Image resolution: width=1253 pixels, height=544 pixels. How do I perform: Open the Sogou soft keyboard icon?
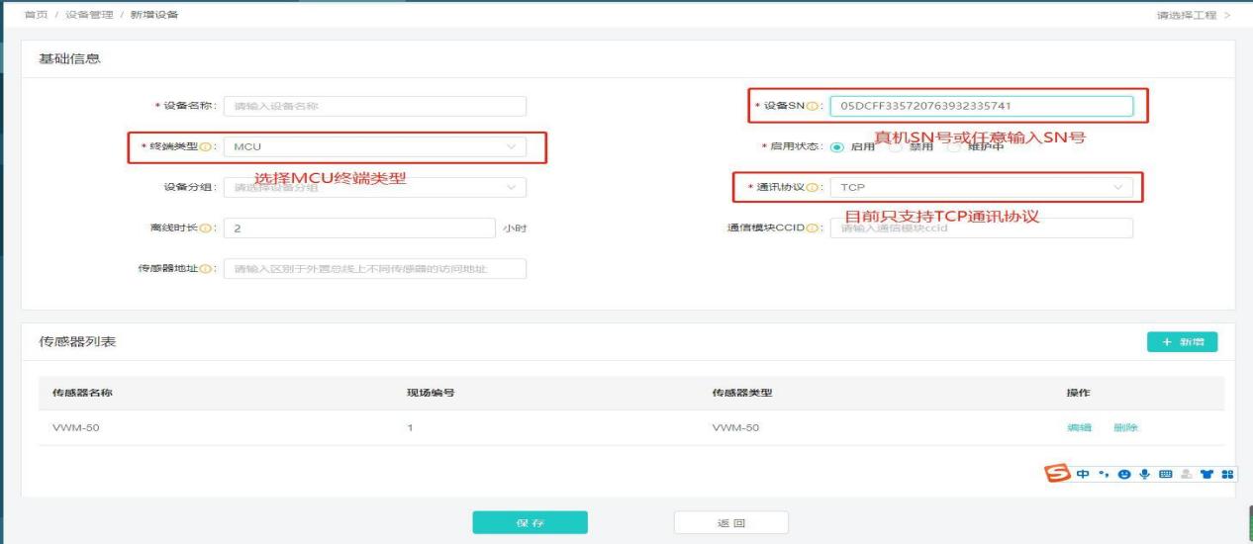pyautogui.click(x=1165, y=475)
